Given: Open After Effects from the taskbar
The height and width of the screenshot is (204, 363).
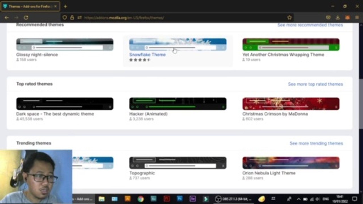Looking at the screenshot, I should (x=193, y=199).
